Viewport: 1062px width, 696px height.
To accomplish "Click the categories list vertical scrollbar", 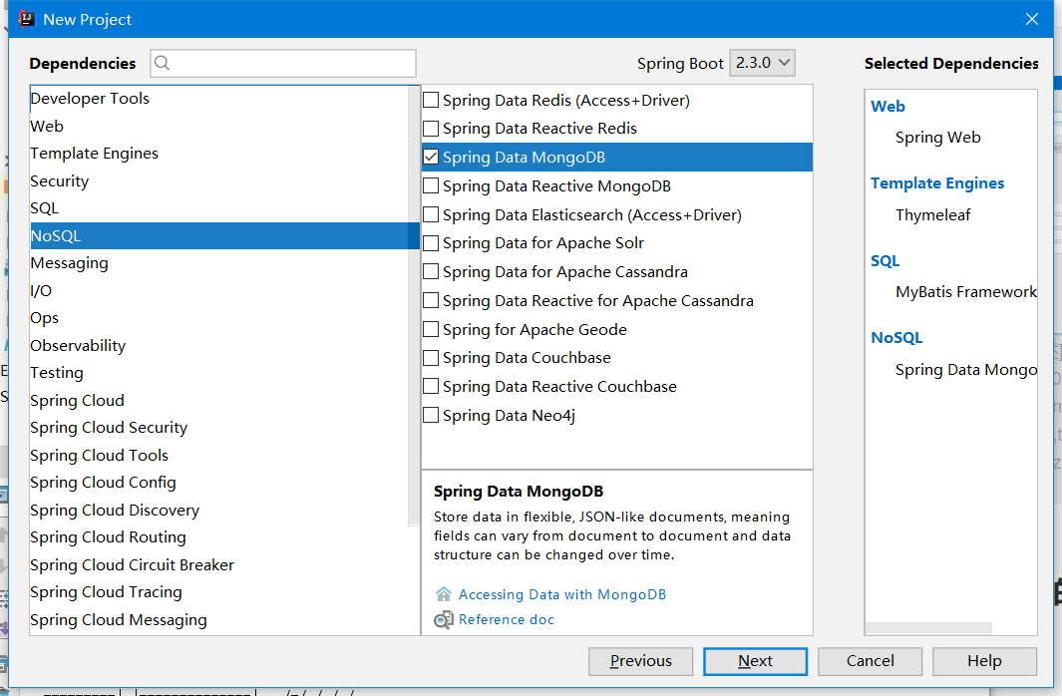I will (414, 306).
